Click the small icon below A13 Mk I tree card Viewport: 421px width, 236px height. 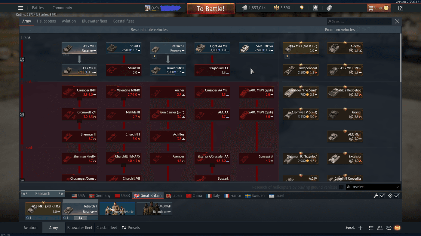(x=66, y=55)
